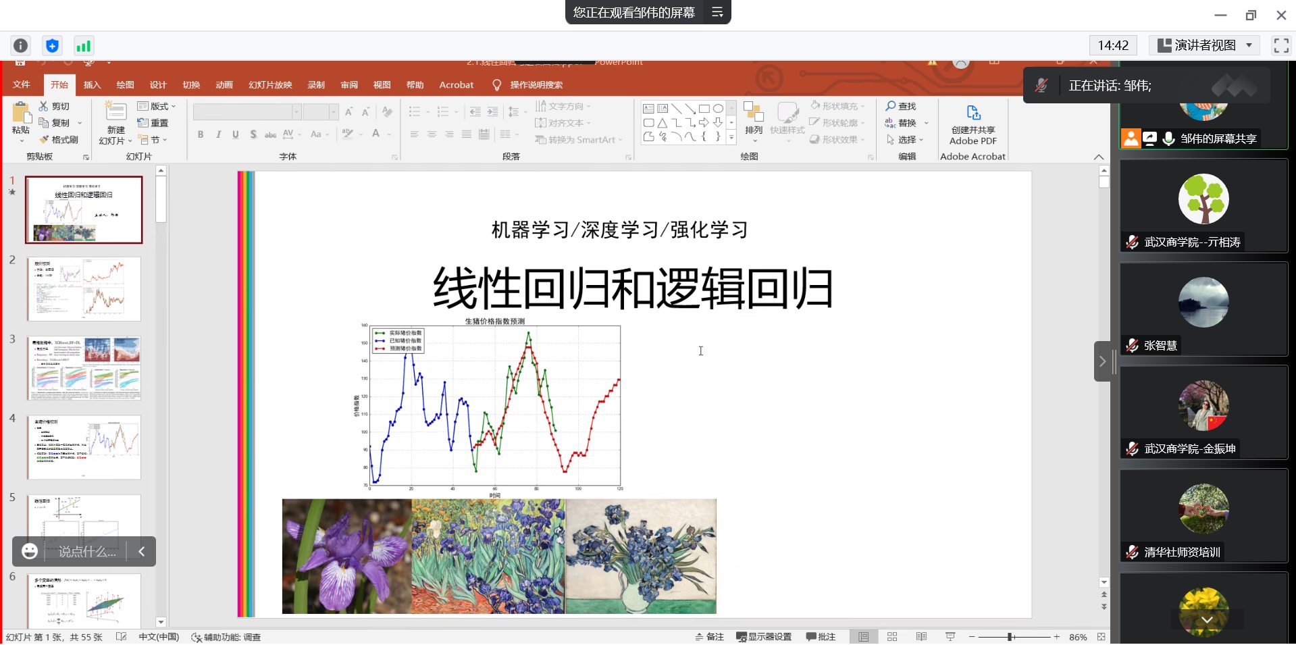Click the zoom slider handle
The height and width of the screenshot is (645, 1296).
coord(1010,637)
